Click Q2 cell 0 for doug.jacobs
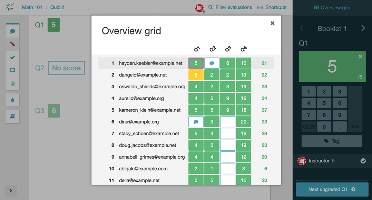Screen dimensions: 372x200 (212, 145)
